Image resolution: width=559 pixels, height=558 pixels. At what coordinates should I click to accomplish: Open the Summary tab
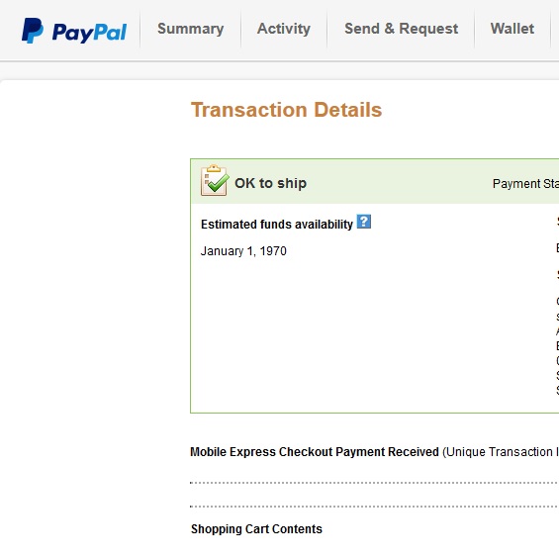tap(190, 29)
